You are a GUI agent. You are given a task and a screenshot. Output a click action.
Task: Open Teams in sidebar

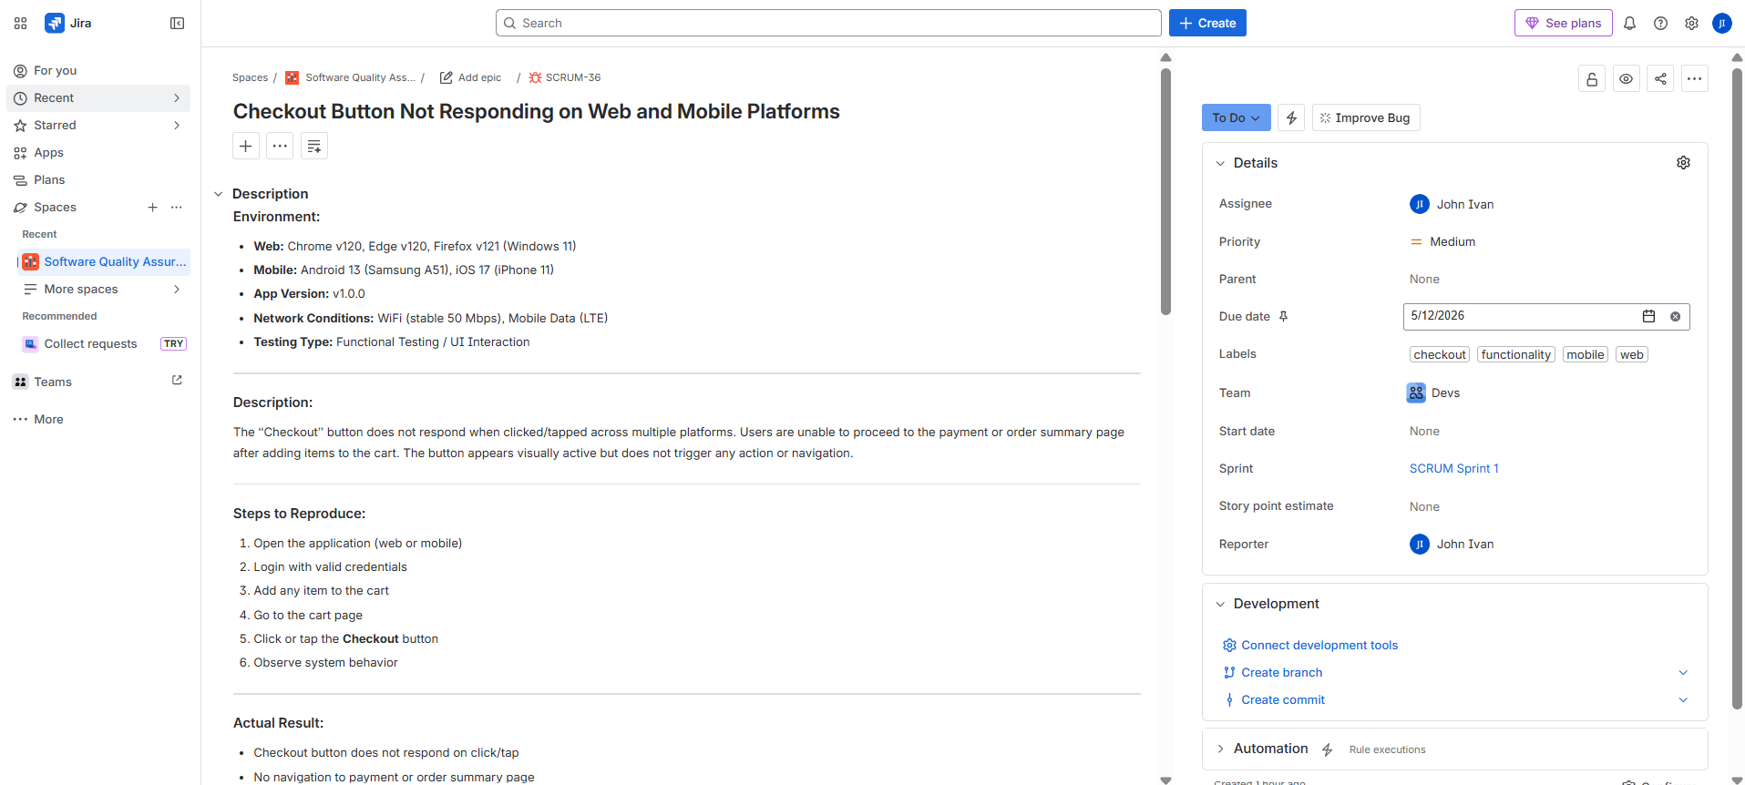[x=53, y=382]
